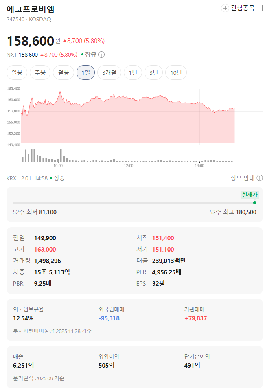This screenshot has width=265, height=390.
Task: Click the tall volume bar near 10:00
Action: point(61,155)
